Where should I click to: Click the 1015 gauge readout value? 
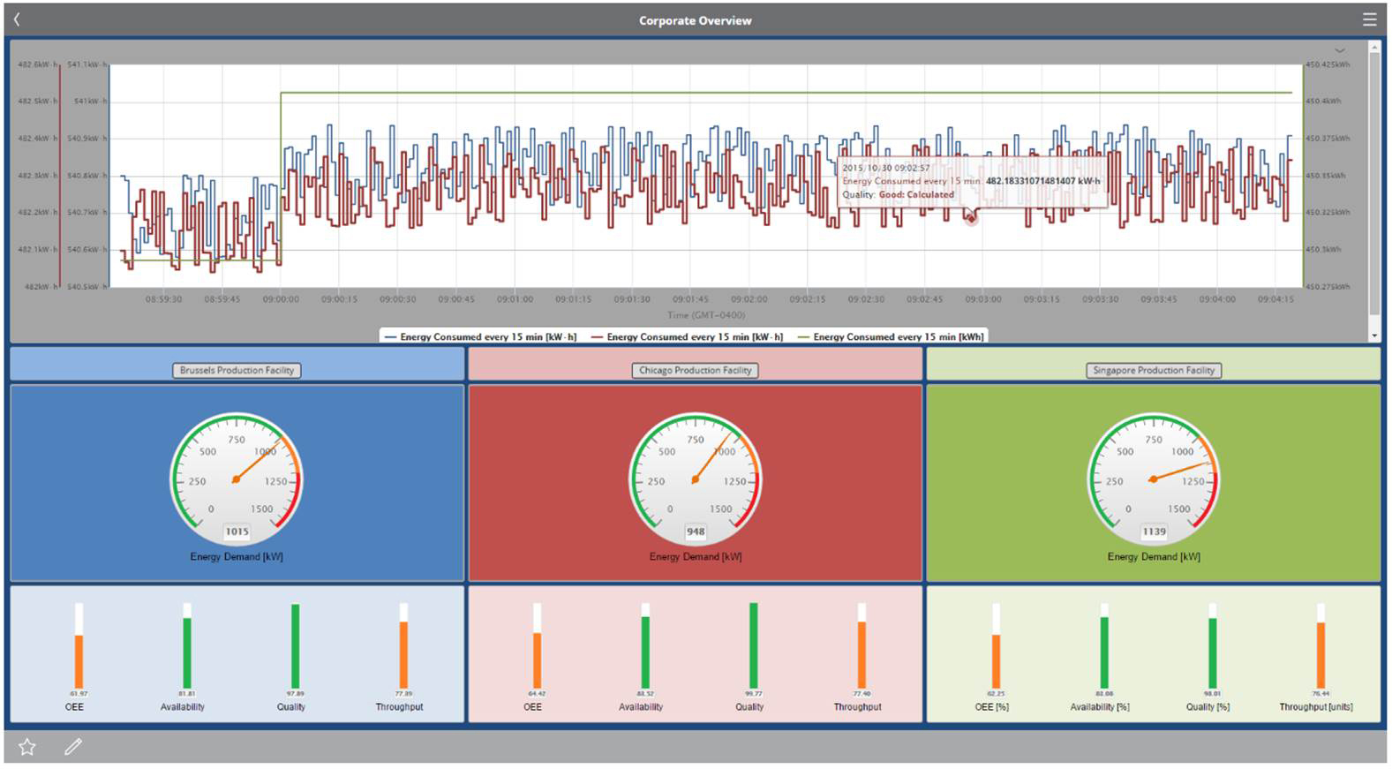pyautogui.click(x=237, y=532)
